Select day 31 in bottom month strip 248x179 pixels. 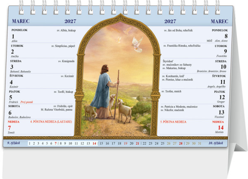(200, 143)
